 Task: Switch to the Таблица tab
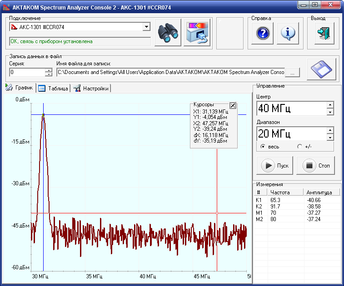tap(53, 89)
